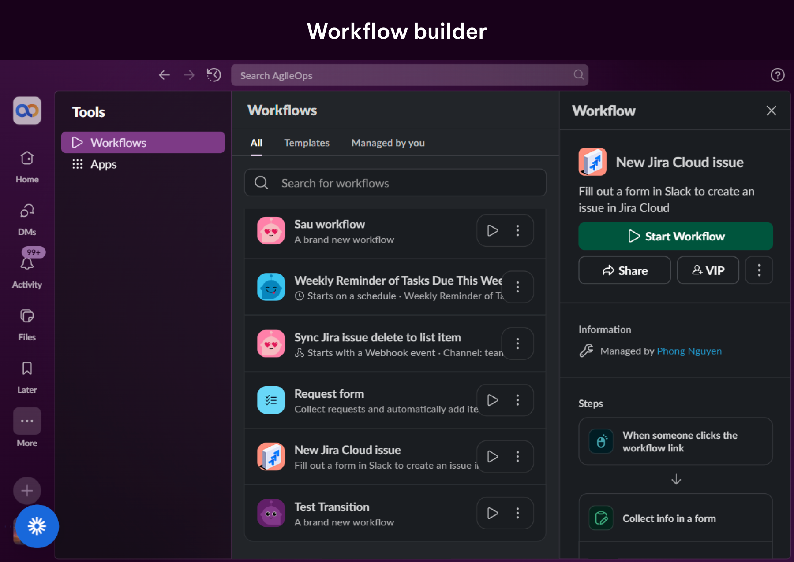
Task: Open the Collect info in a form step
Action: (x=676, y=518)
